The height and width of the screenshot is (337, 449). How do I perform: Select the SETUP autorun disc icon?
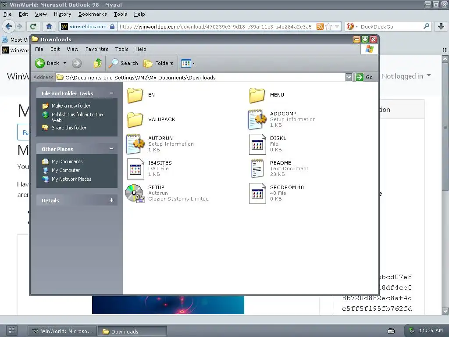[135, 194]
